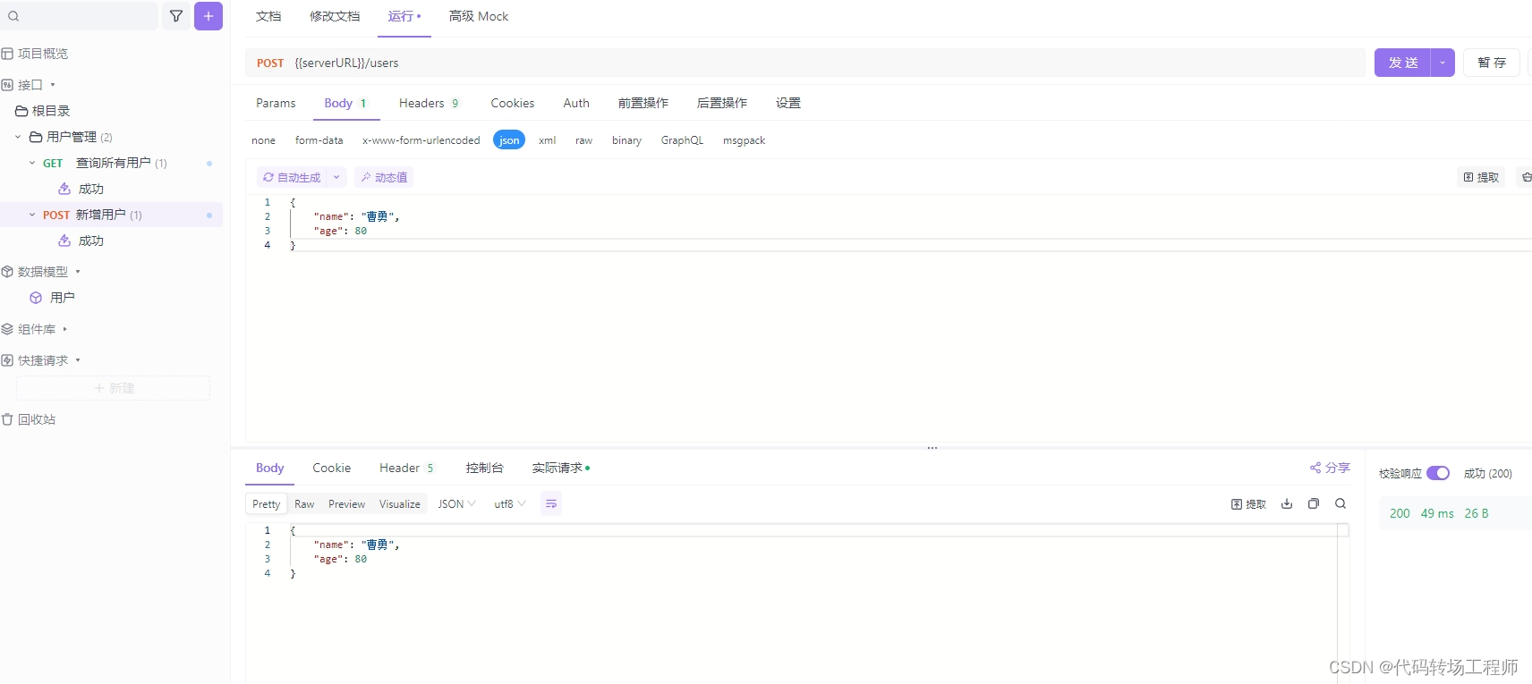Copy the response body with copy icon

tap(1314, 504)
